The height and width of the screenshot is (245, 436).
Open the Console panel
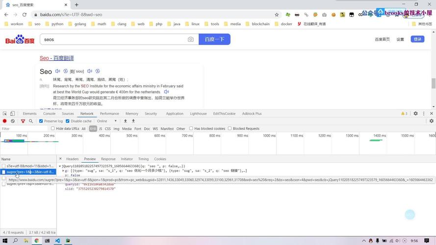49,114
